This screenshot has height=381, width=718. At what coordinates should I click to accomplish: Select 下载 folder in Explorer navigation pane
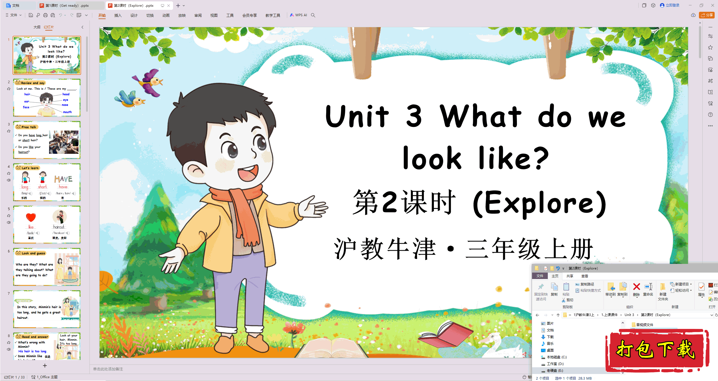[x=547, y=337]
